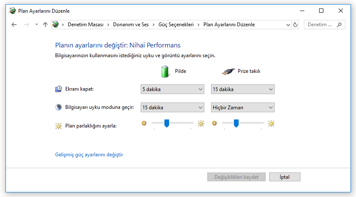Click the clock monitor icon beside Ekranı kapat
The height and width of the screenshot is (197, 356).
coord(58,89)
